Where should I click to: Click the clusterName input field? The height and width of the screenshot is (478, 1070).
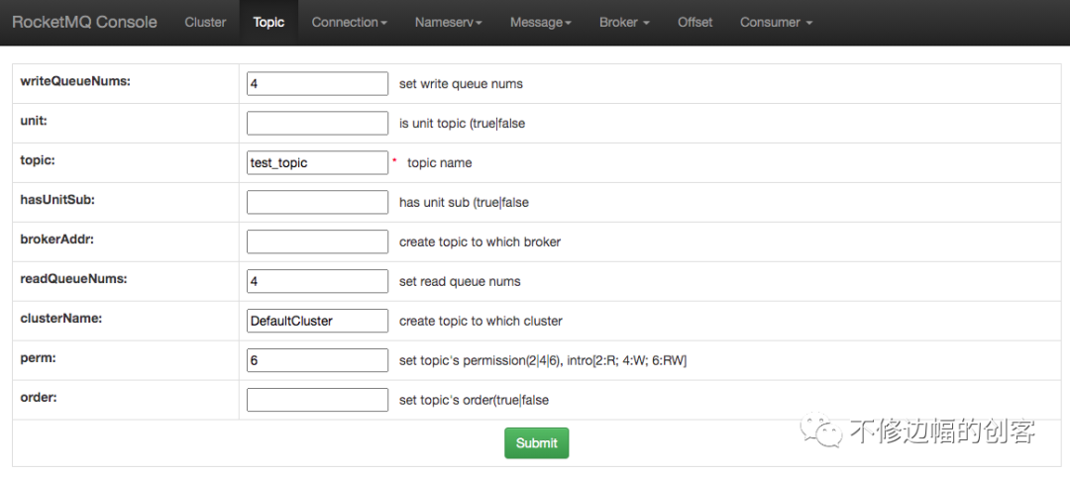[x=317, y=322]
